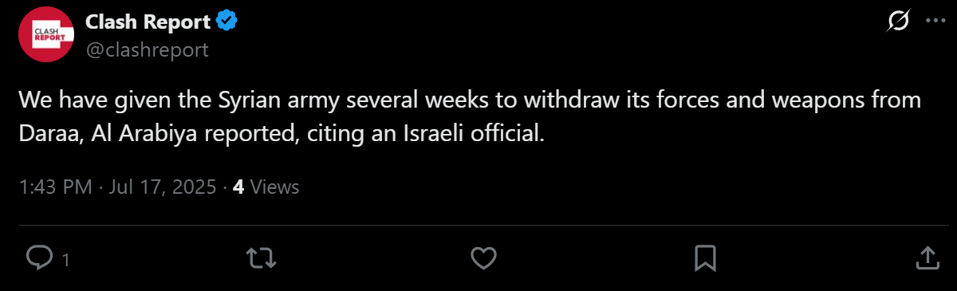This screenshot has width=957, height=291.
Task: Open the share upload-arrow icon
Action: click(x=927, y=258)
